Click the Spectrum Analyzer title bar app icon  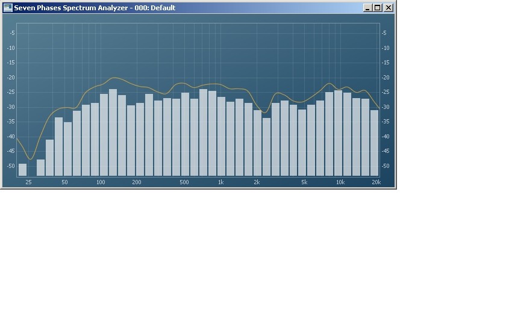tap(8, 8)
